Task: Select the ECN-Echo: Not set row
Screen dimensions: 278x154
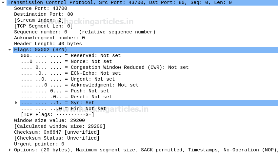Action: point(70,73)
